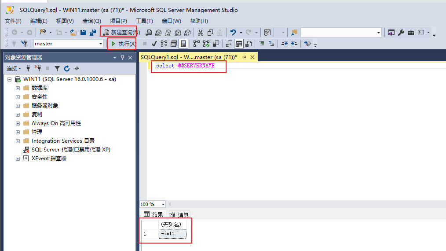Click the Database Engine Query icon
This screenshot has width=446, height=251.
coord(149,33)
